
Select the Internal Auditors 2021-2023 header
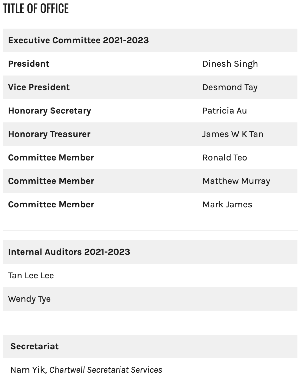69,252
